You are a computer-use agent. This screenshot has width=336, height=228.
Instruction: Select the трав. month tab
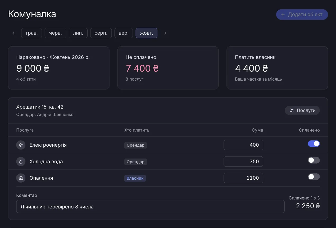(31, 33)
